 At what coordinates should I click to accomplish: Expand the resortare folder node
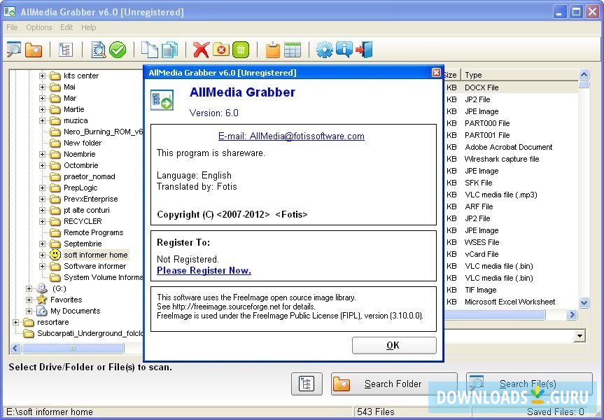[x=15, y=322]
